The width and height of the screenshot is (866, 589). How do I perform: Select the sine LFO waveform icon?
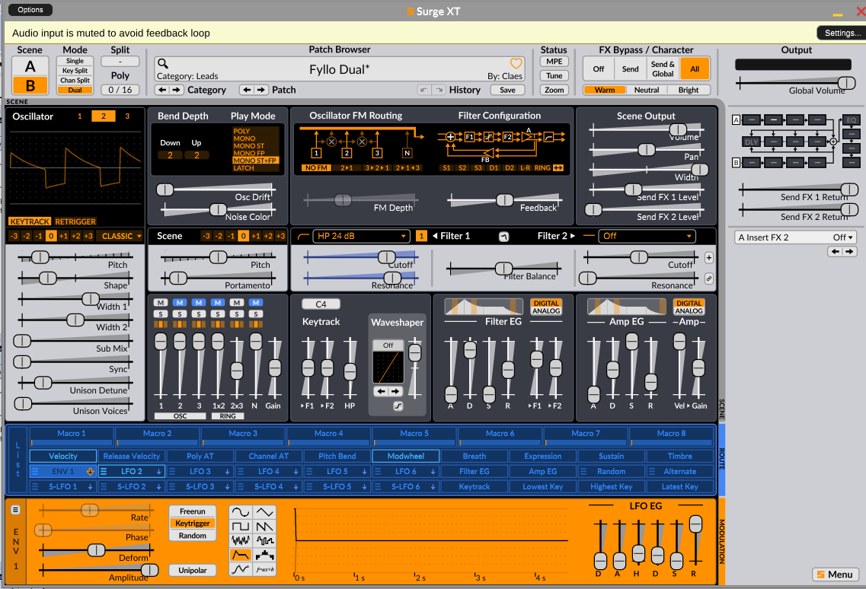pos(240,512)
